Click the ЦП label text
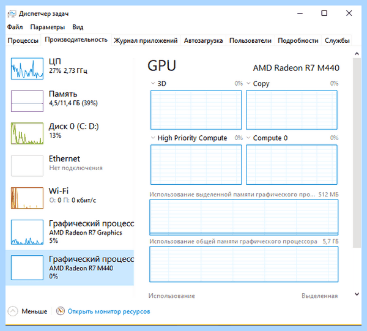 [x=55, y=62]
